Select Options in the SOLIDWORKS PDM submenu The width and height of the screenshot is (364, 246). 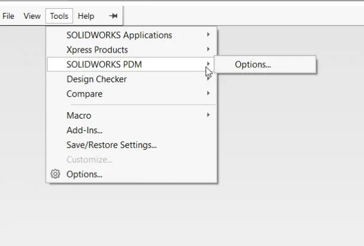pyautogui.click(x=253, y=65)
